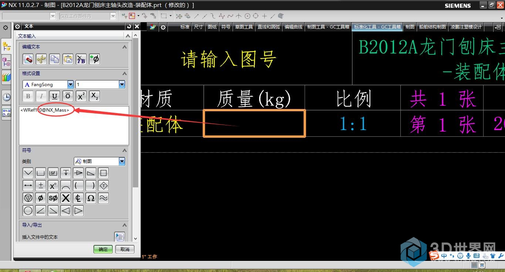Open the History clock sidebar tab
This screenshot has width=505, height=272.
6,97
